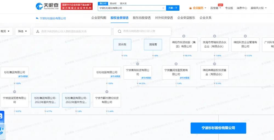Switch to 企业关系 tab

pyautogui.click(x=206, y=18)
